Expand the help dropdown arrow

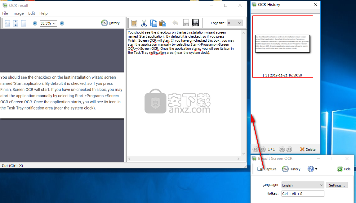(316, 169)
